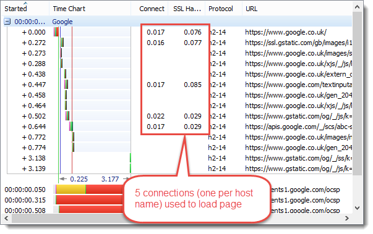Click the time chart bar of the +0.000 request
Screen dimensions: 373x234
tap(56, 32)
